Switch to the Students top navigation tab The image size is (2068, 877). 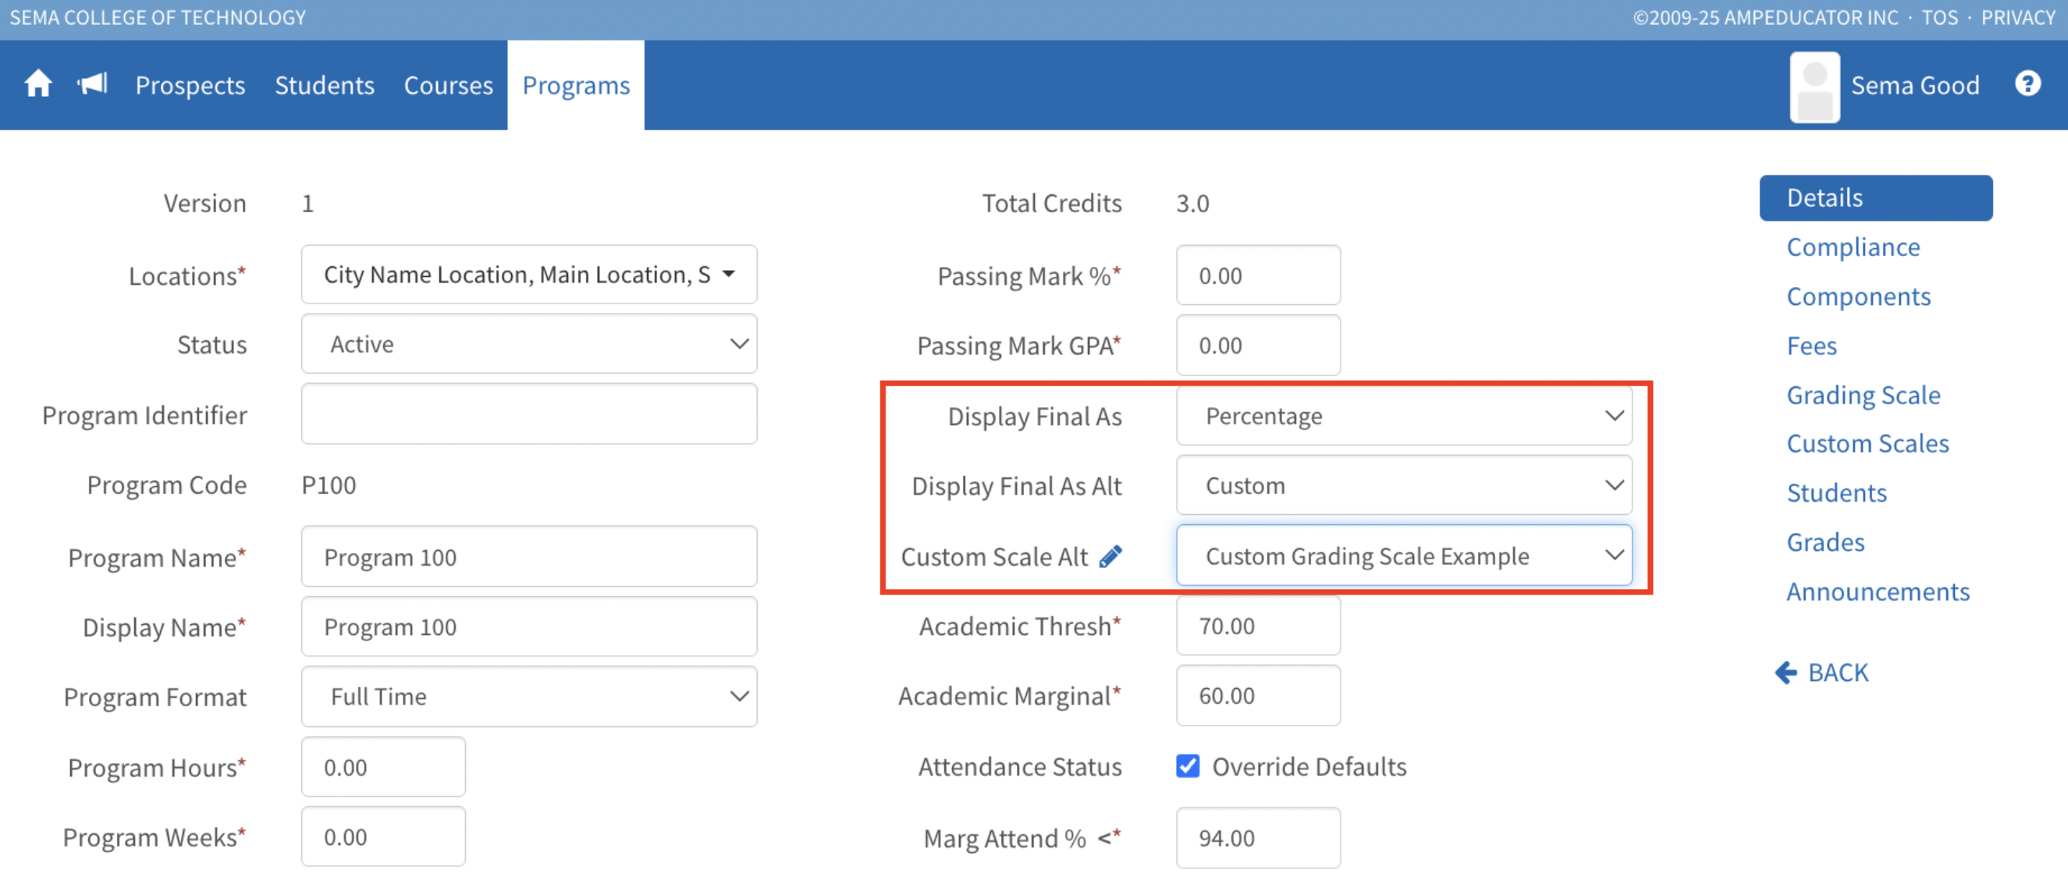(x=325, y=85)
